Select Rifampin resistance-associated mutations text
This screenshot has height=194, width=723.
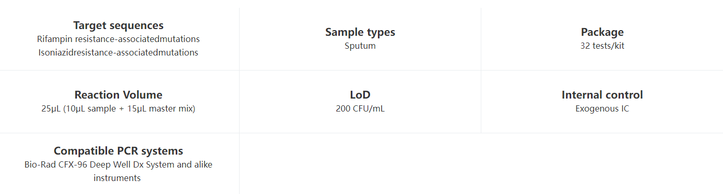click(119, 39)
